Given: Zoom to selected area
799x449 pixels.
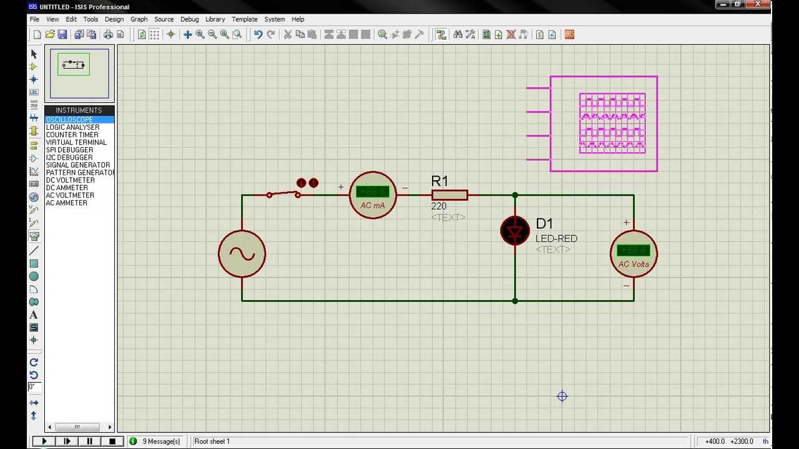Looking at the screenshot, I should point(237,34).
